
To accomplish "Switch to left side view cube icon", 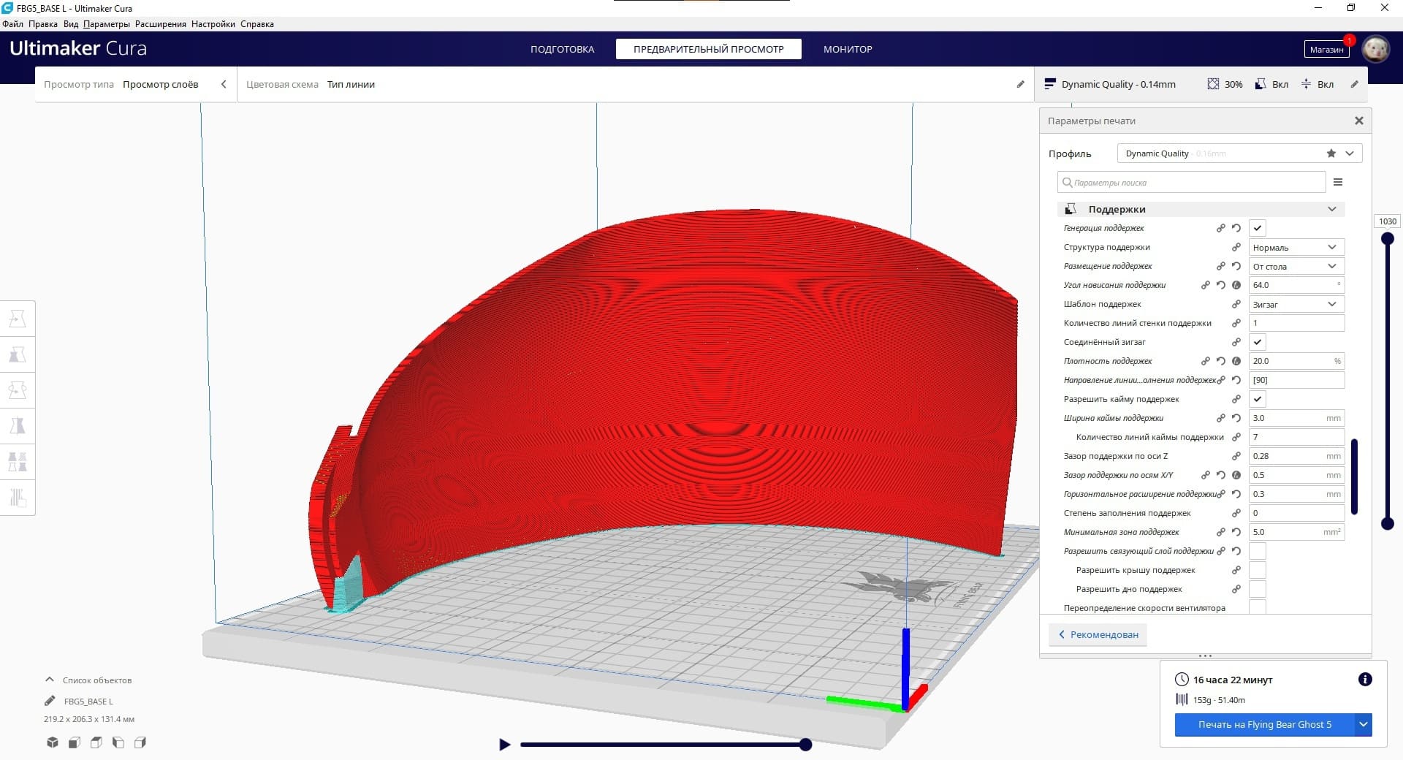I will (118, 742).
